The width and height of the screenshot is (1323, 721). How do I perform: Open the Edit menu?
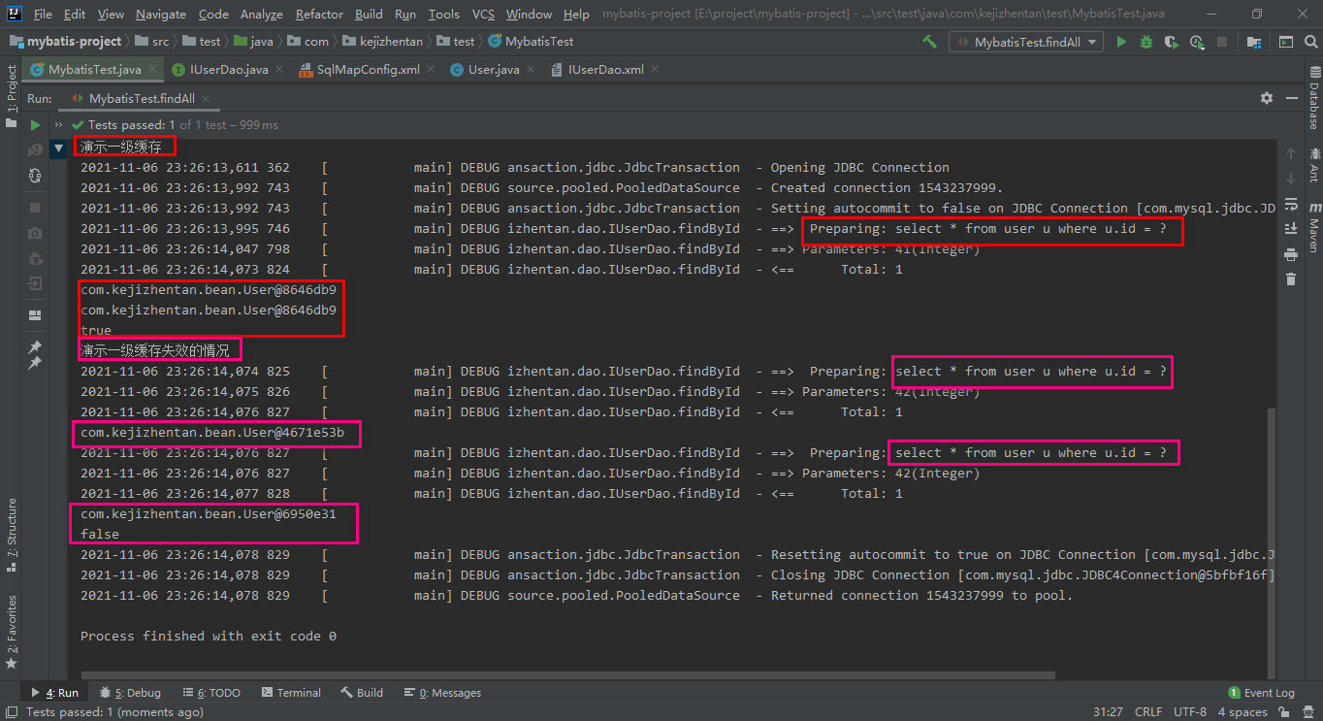75,15
